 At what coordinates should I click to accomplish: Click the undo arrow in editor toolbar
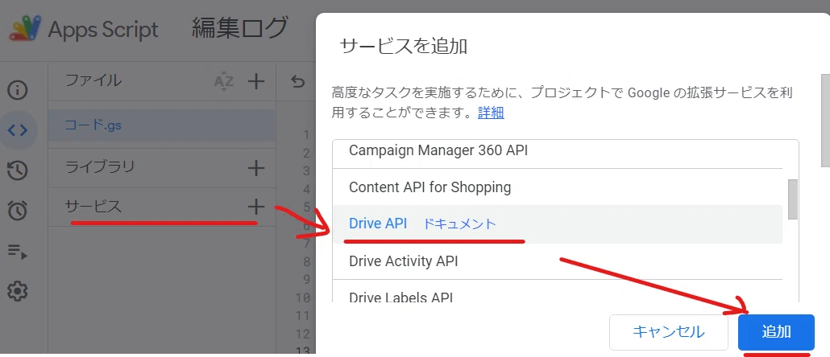pos(298,82)
